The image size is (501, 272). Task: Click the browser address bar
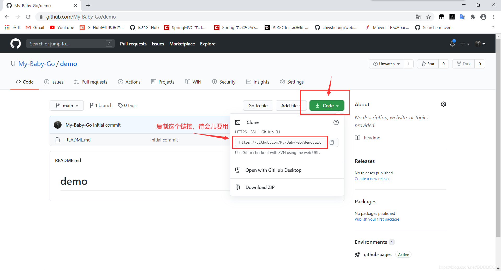click(x=227, y=17)
